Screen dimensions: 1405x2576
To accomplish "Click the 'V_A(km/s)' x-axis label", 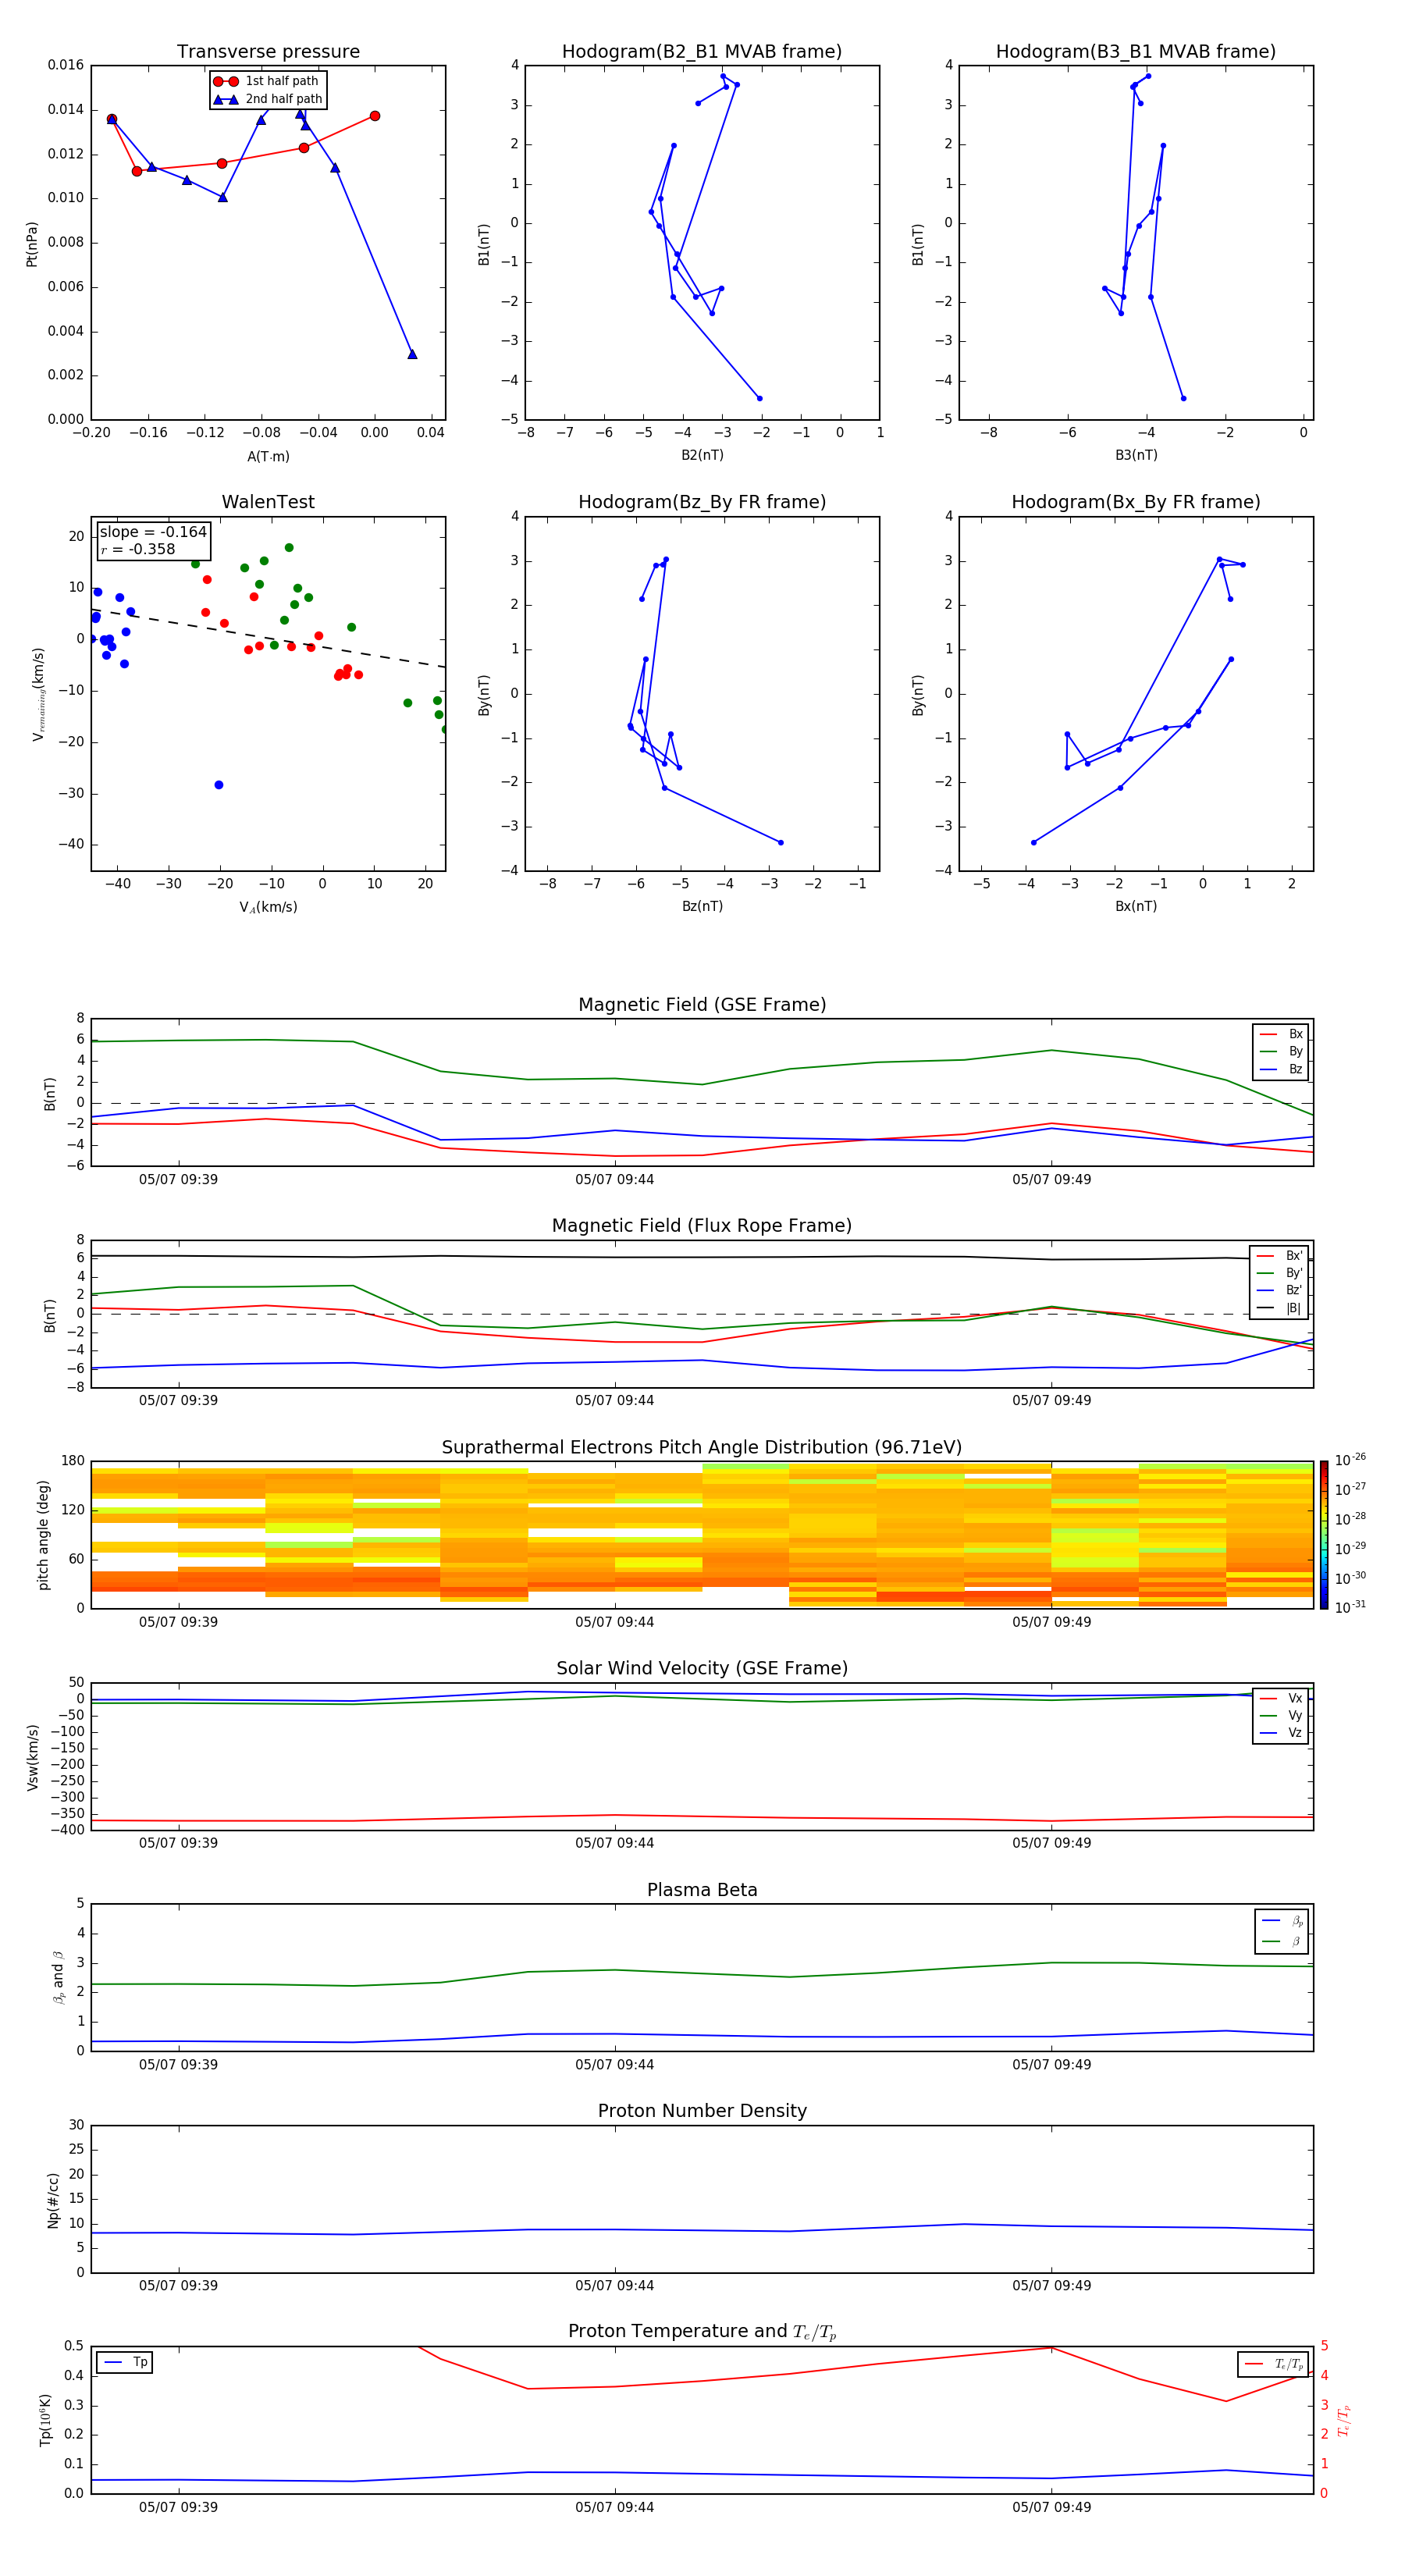I will [x=268, y=907].
